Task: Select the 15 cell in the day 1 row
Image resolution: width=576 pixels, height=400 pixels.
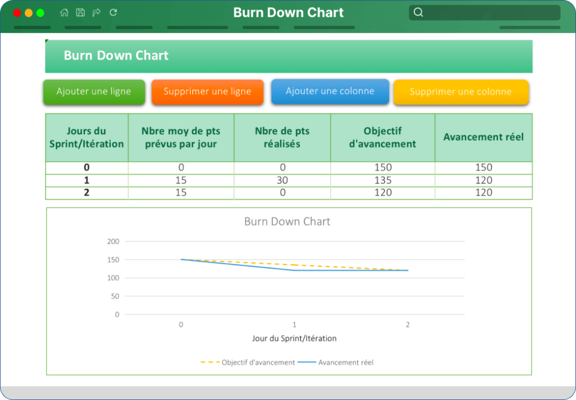Action: click(181, 180)
